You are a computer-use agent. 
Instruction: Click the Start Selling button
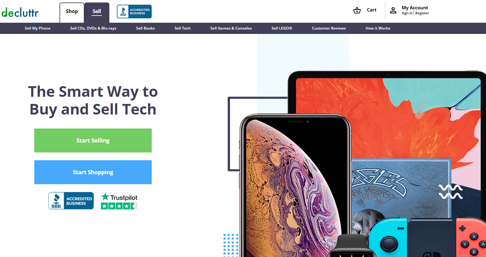(x=93, y=140)
